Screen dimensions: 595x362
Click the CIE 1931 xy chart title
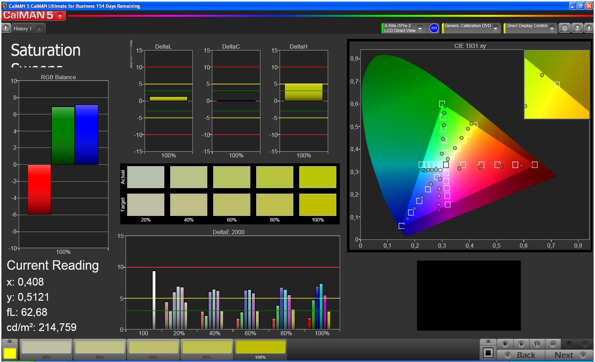click(470, 46)
